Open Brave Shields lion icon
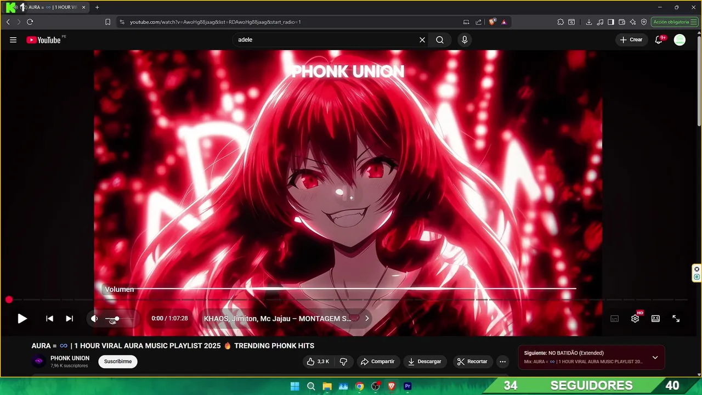The image size is (702, 395). point(492,22)
